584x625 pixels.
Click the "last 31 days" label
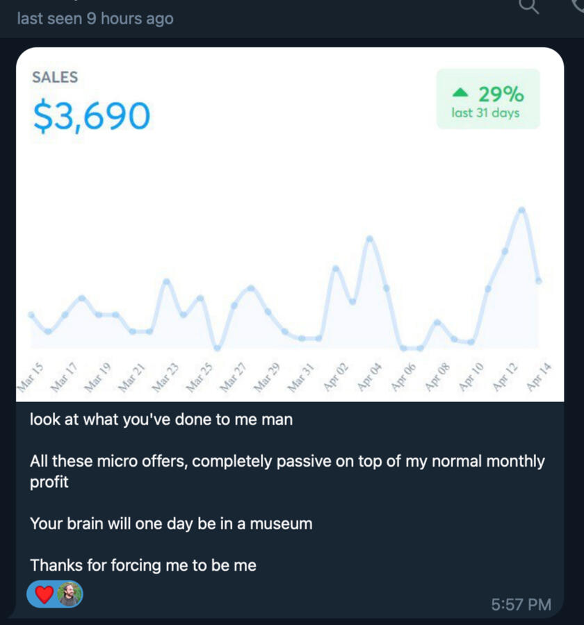[485, 112]
